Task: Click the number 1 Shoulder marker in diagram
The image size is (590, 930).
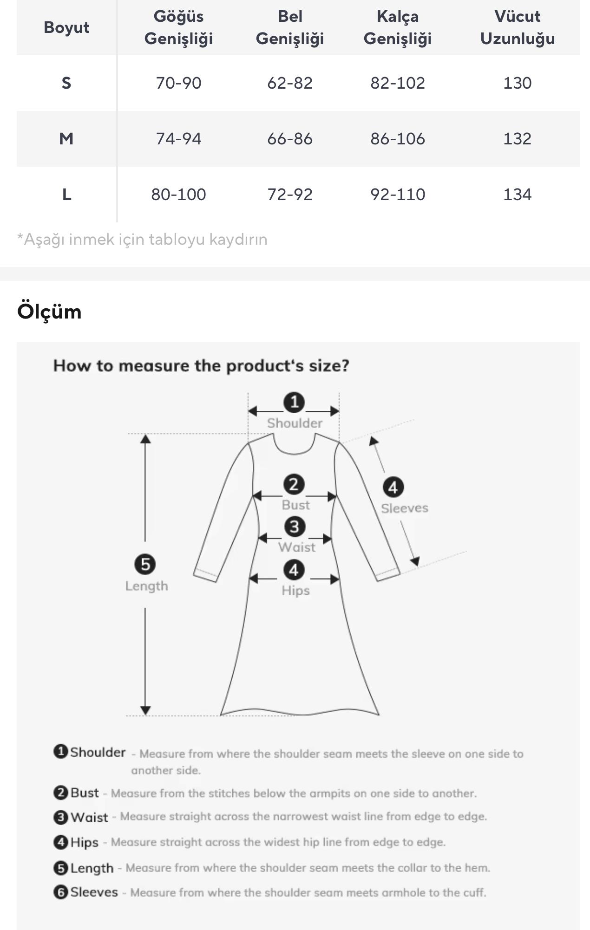Action: [294, 402]
